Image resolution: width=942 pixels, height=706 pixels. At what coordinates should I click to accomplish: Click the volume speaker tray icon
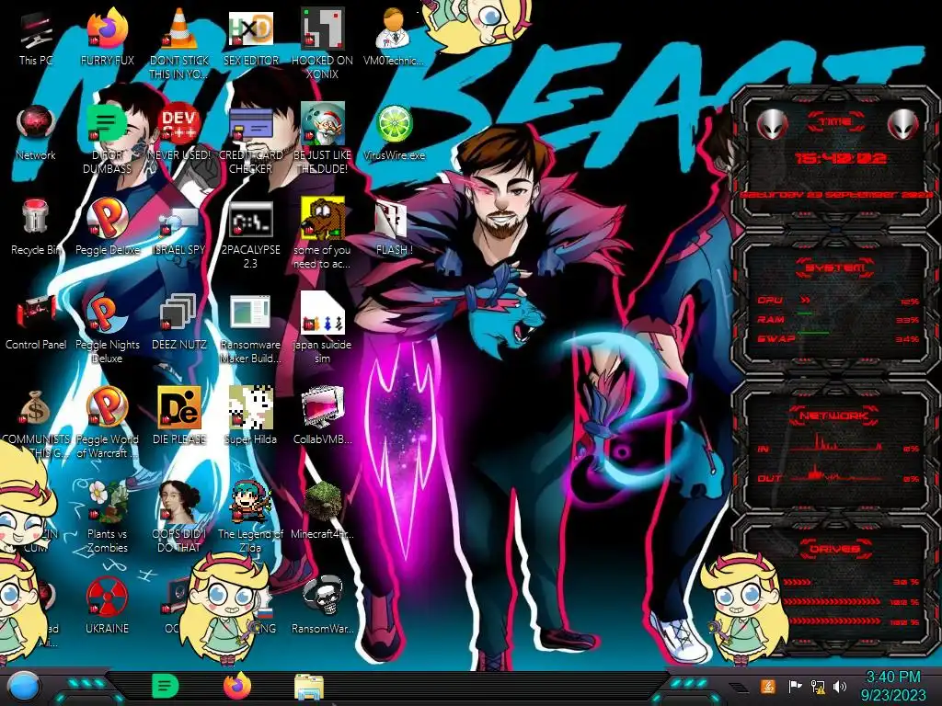pyautogui.click(x=840, y=686)
